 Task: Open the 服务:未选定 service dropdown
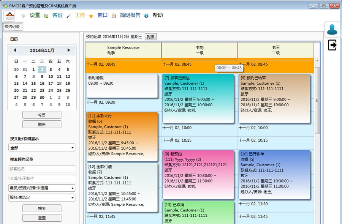click(42, 197)
